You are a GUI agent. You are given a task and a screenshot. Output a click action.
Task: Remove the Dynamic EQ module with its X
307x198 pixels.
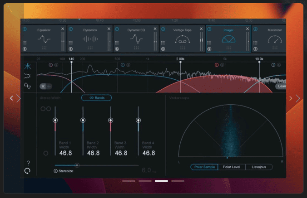coord(155,29)
